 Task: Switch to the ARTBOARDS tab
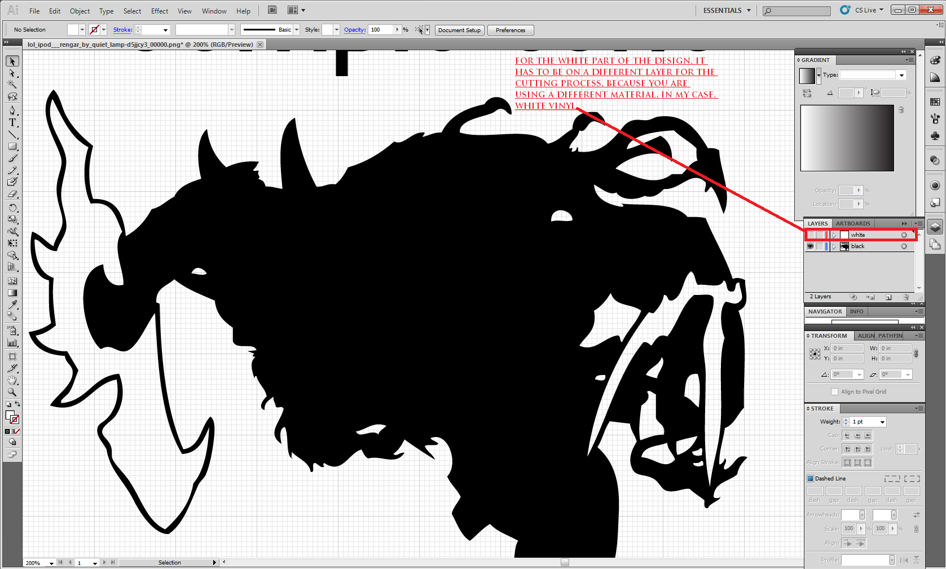point(852,223)
